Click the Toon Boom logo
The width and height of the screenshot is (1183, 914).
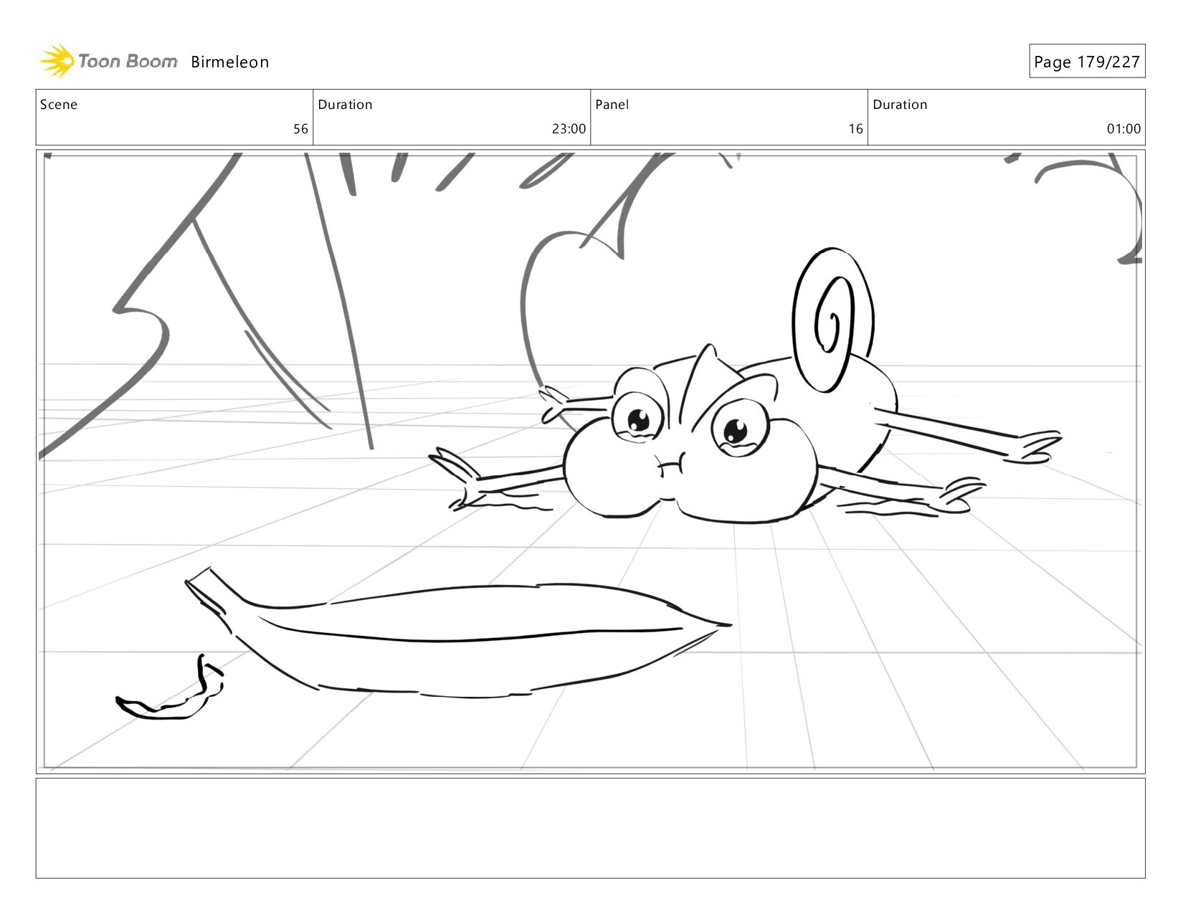(x=108, y=61)
